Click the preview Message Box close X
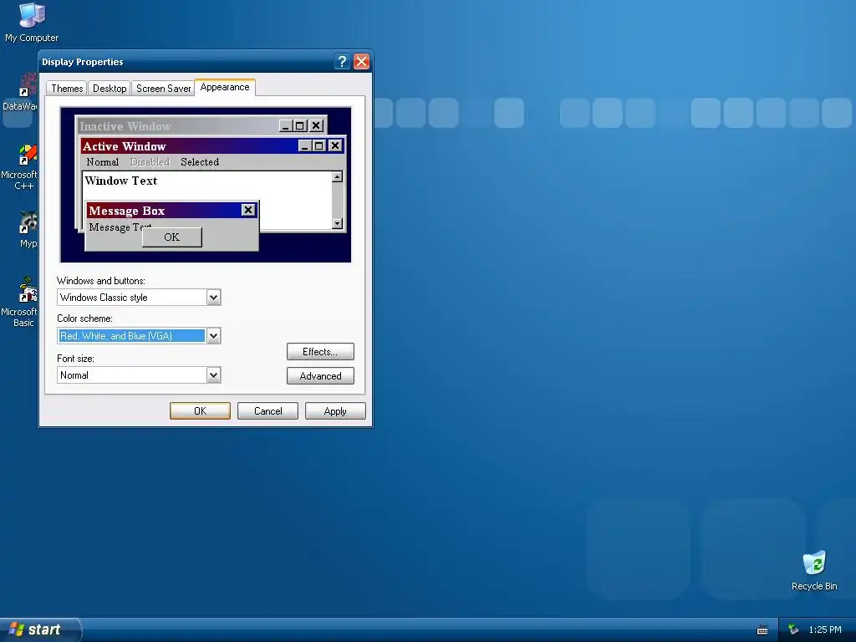 click(x=248, y=210)
